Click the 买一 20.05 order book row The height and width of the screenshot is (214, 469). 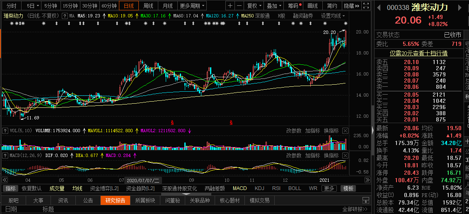[x=418, y=95]
